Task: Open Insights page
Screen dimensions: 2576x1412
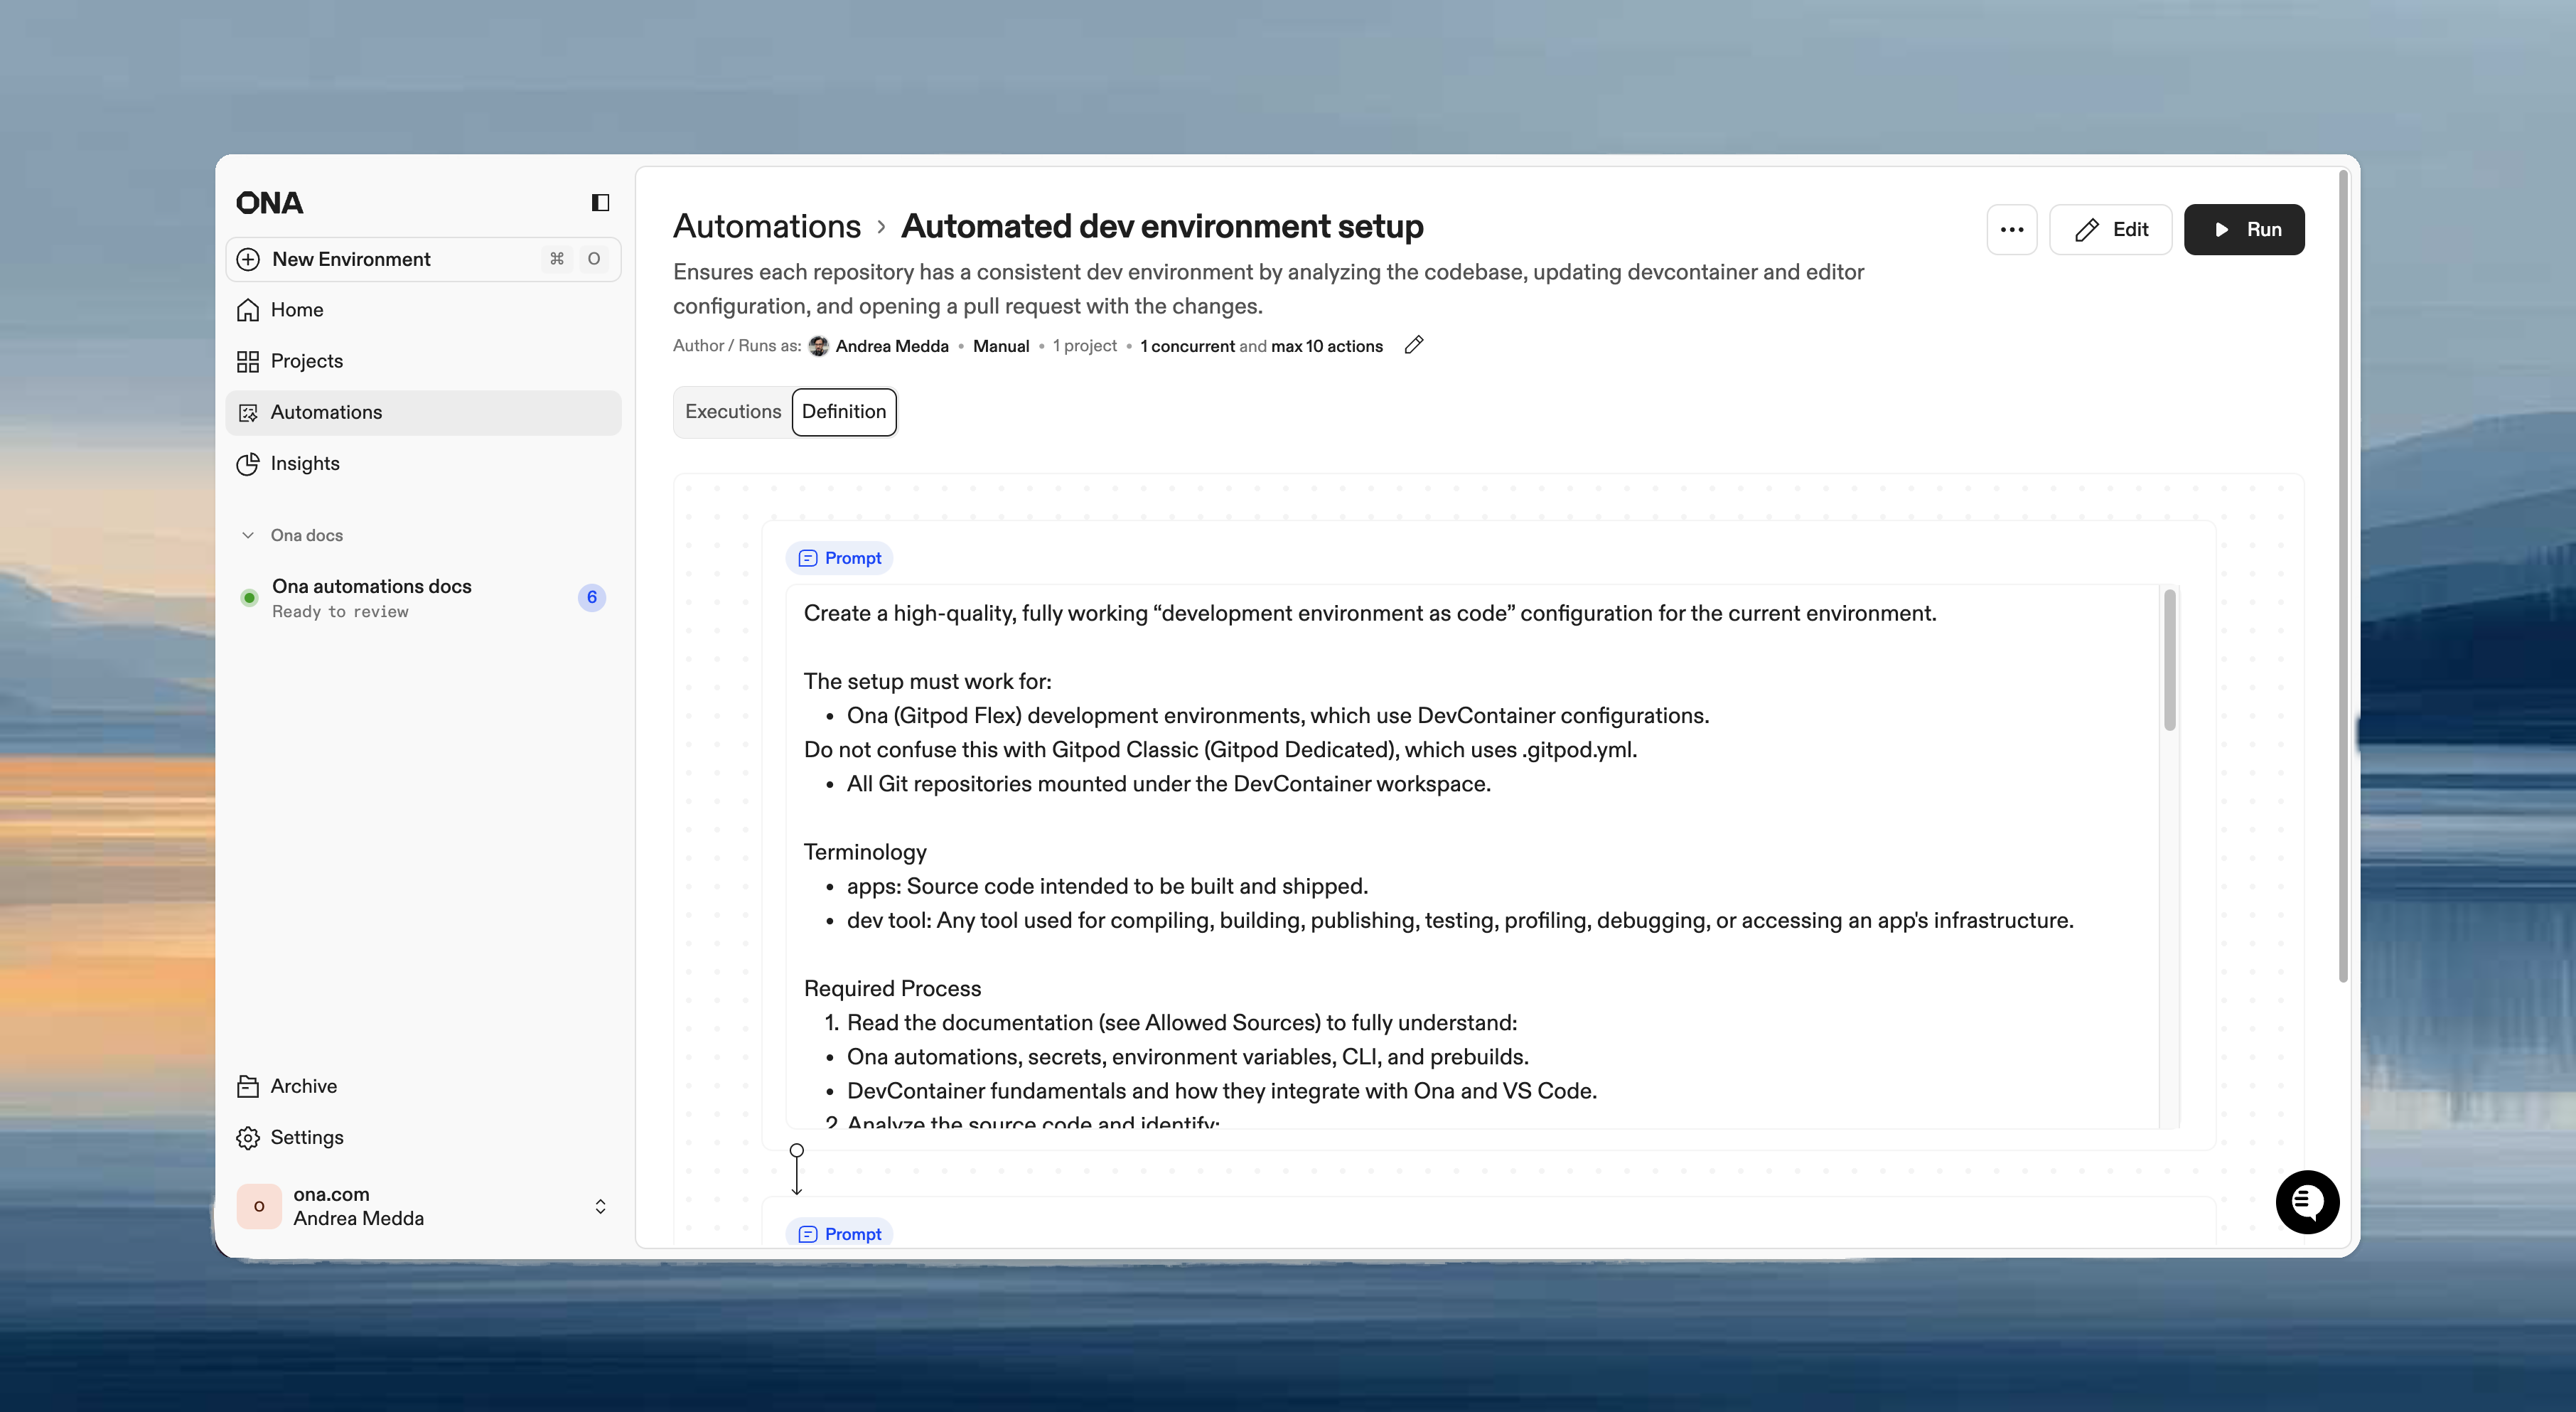Action: click(304, 464)
